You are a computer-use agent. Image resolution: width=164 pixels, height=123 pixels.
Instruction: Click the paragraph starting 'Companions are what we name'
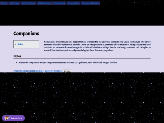(97, 46)
